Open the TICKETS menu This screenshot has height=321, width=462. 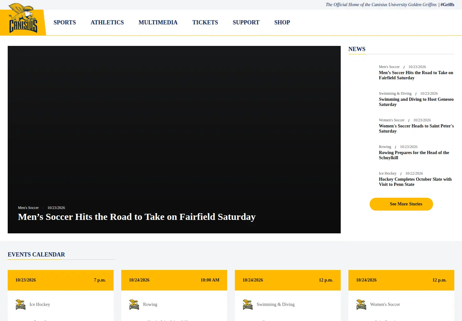tap(205, 22)
